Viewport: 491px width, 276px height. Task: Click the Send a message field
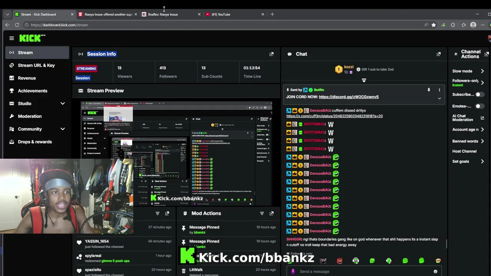click(x=364, y=271)
